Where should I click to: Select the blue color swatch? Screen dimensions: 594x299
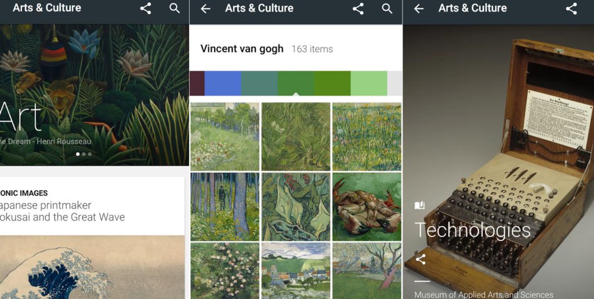(x=223, y=83)
